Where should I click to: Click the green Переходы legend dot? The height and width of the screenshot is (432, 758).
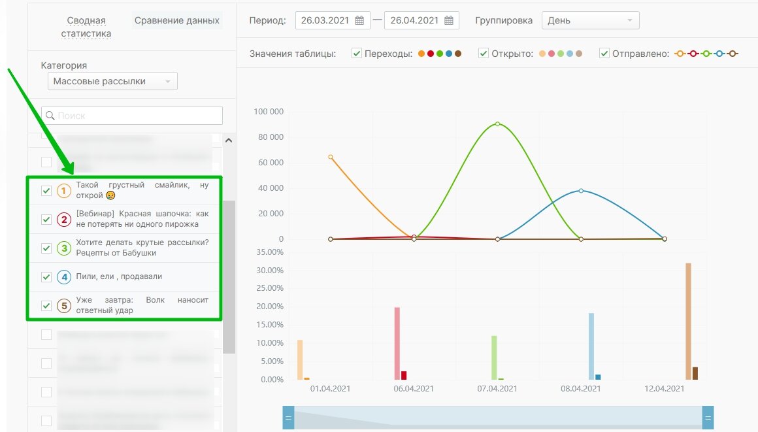440,54
